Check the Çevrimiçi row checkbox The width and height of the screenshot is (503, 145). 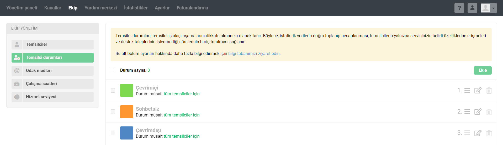coord(113,90)
